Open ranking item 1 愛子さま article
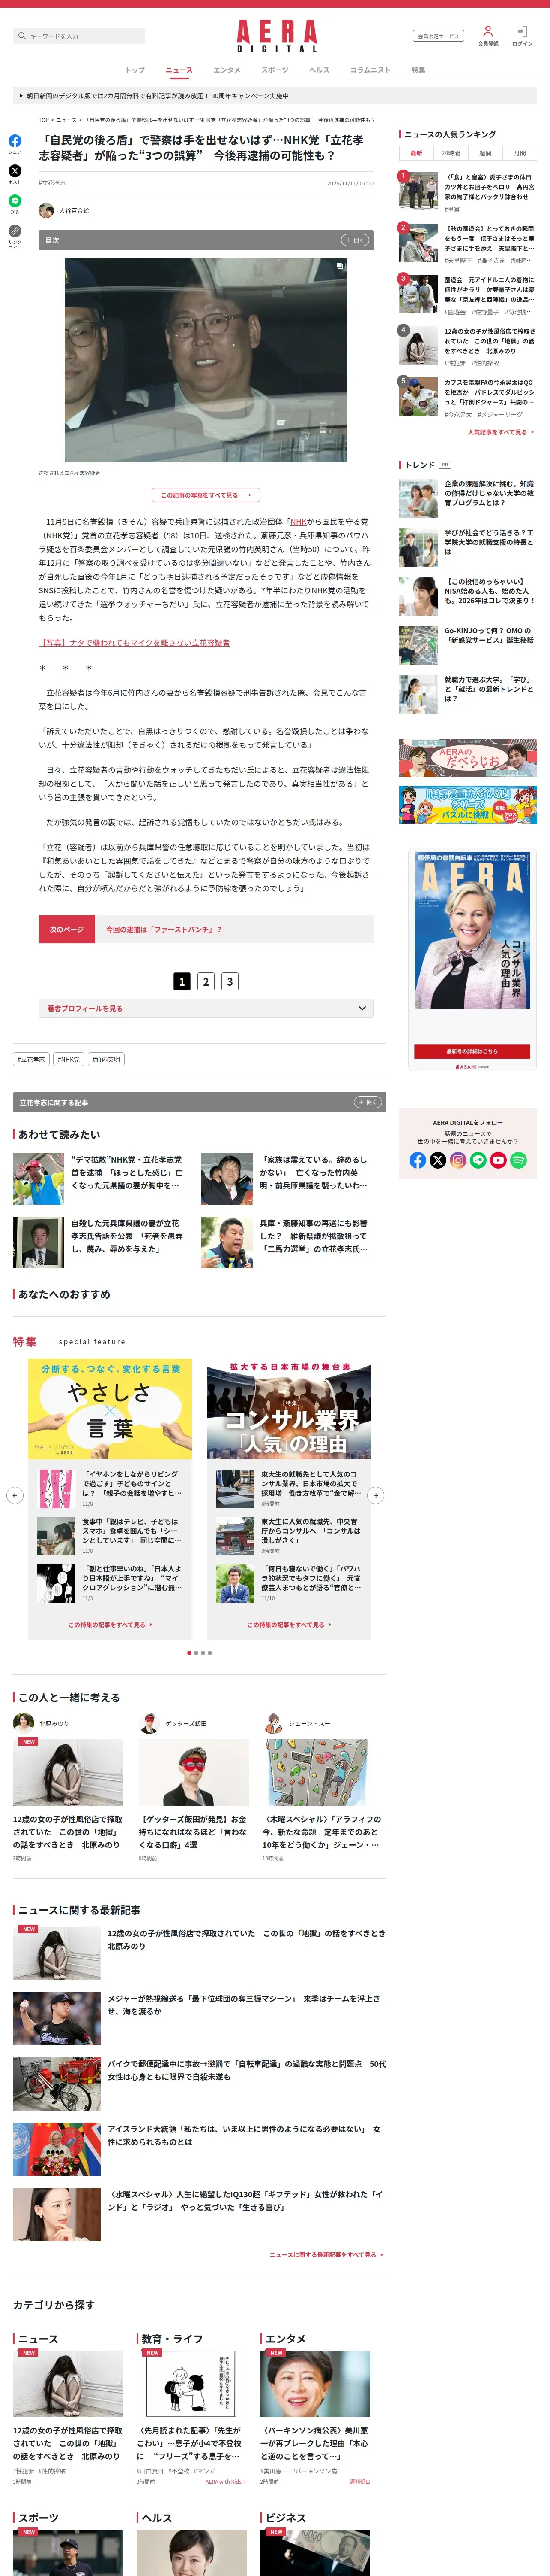The width and height of the screenshot is (550, 2576). [467, 192]
